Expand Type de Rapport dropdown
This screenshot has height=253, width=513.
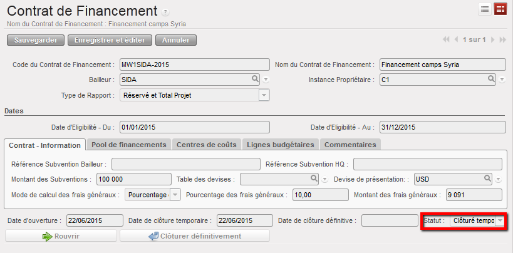pos(264,95)
